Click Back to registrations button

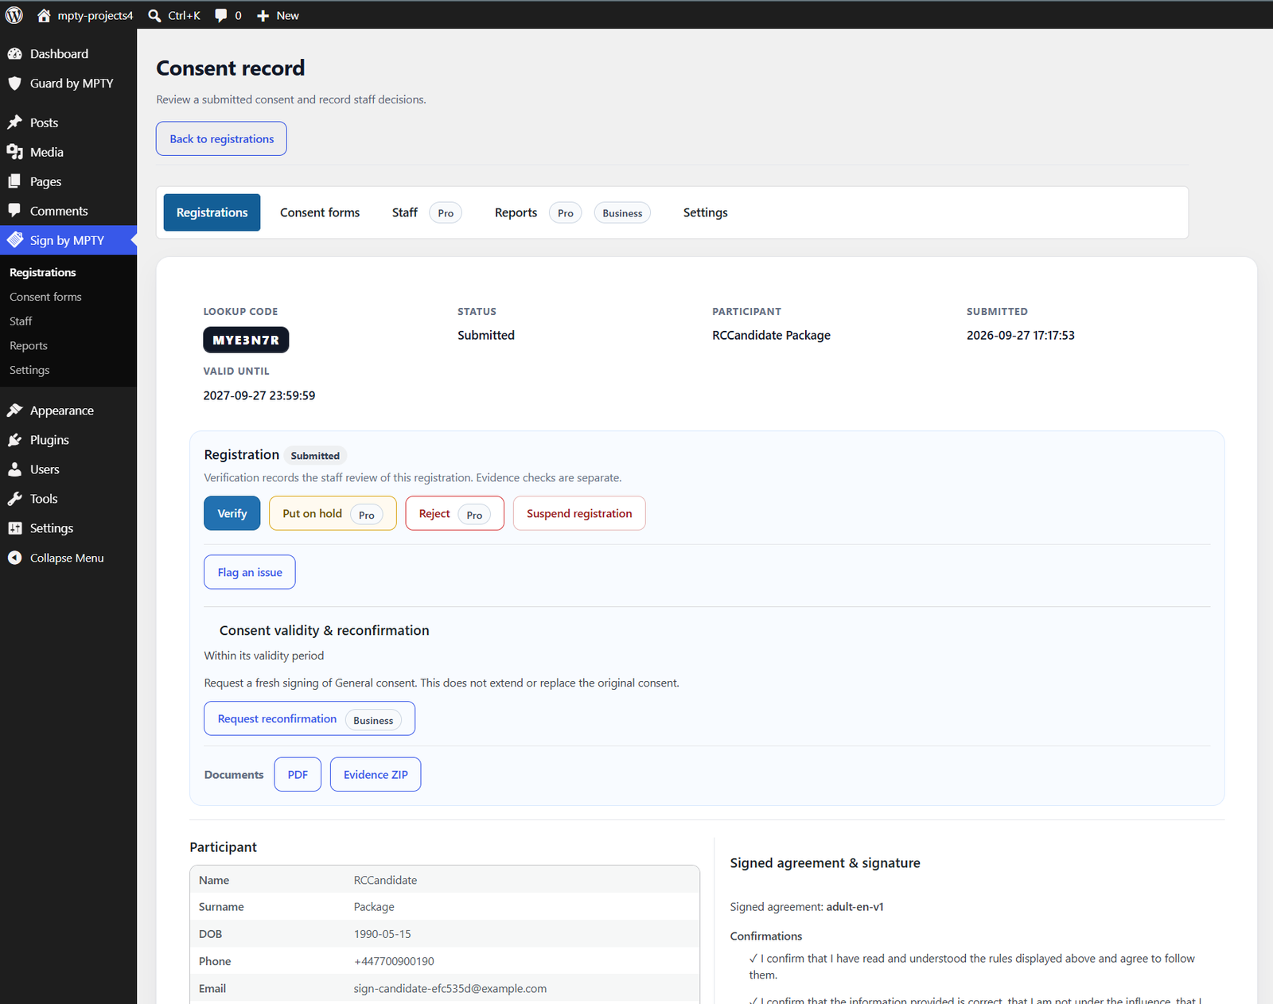pyautogui.click(x=221, y=138)
